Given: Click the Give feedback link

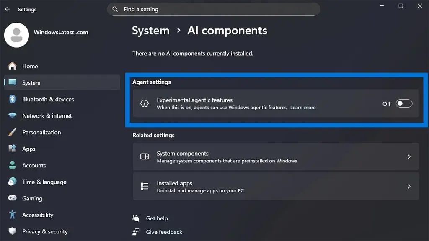Looking at the screenshot, I should point(164,232).
